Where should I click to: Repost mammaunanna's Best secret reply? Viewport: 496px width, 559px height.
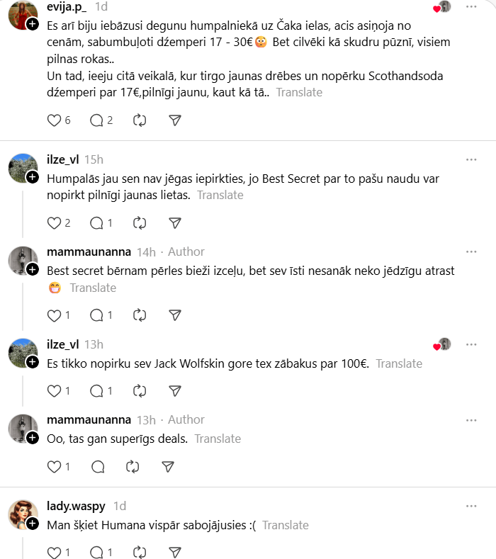coord(140,315)
